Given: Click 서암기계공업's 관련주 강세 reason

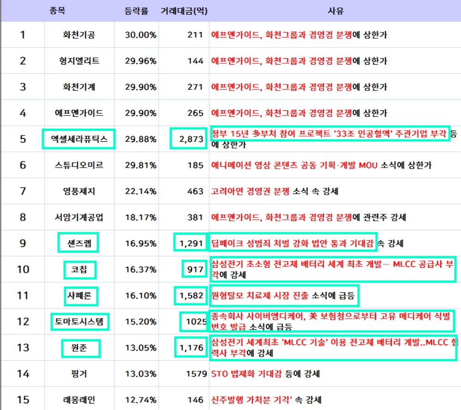Looking at the screenshot, I should [x=308, y=217].
